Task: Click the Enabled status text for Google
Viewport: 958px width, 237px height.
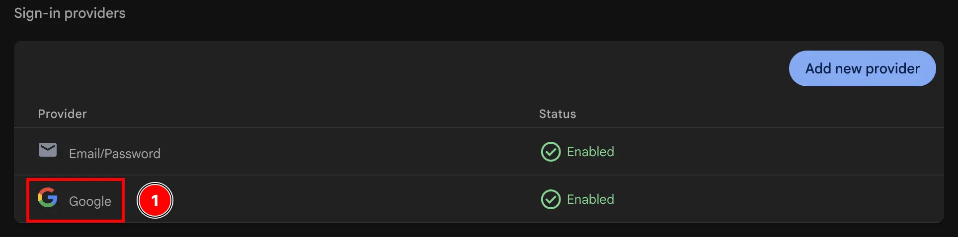Action: click(590, 199)
